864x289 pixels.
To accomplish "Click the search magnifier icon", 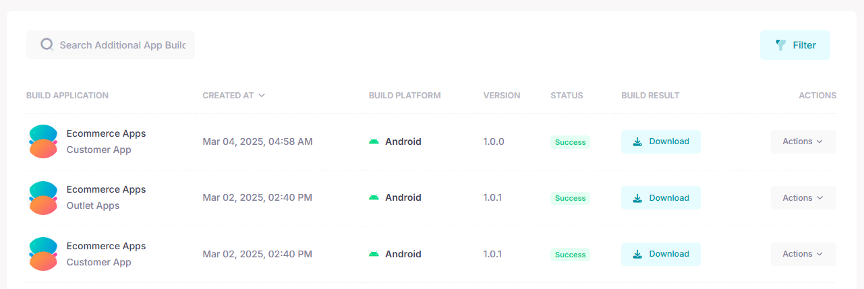I will (x=47, y=45).
